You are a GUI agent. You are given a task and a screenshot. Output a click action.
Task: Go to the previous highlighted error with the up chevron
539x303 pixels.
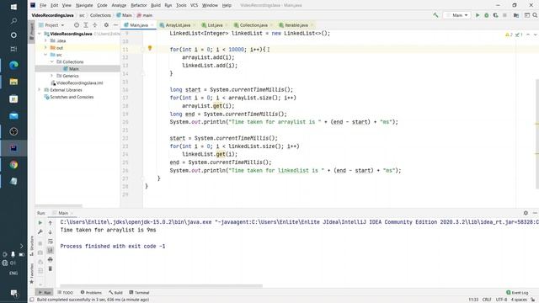pos(528,35)
